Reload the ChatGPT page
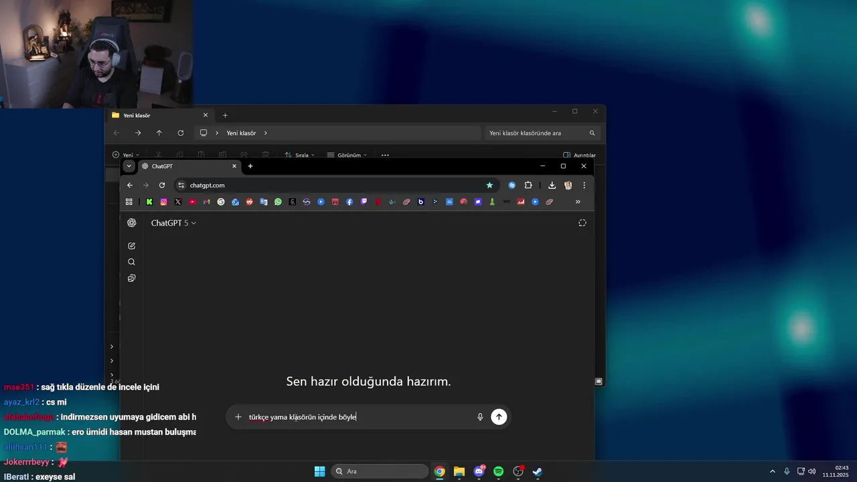The image size is (857, 482). tap(162, 185)
